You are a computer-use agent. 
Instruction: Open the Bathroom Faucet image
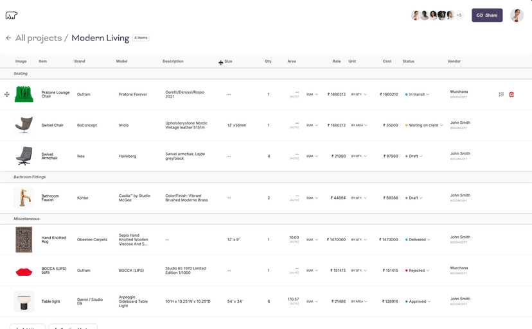24,198
